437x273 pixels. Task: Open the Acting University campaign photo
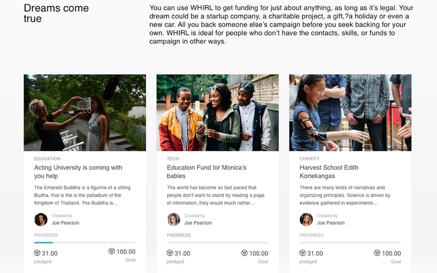pyautogui.click(x=85, y=112)
